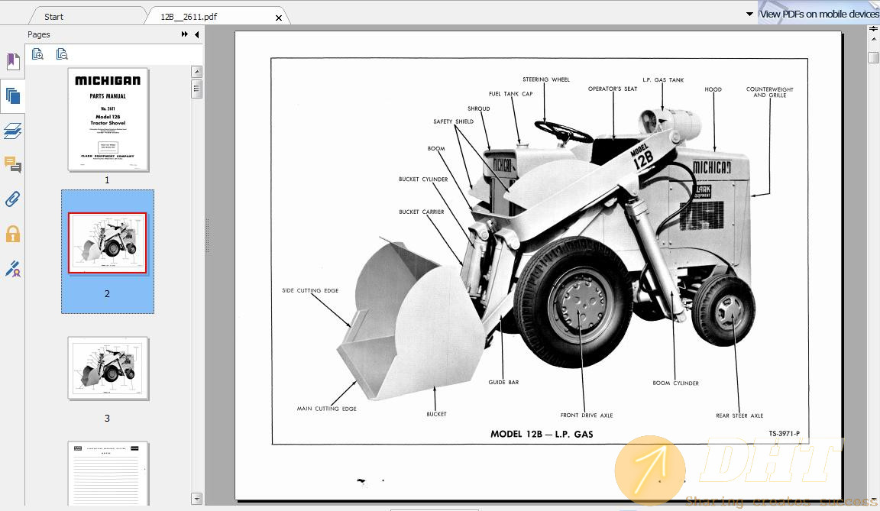Click the BUCKET CYLINDER label

(x=423, y=179)
